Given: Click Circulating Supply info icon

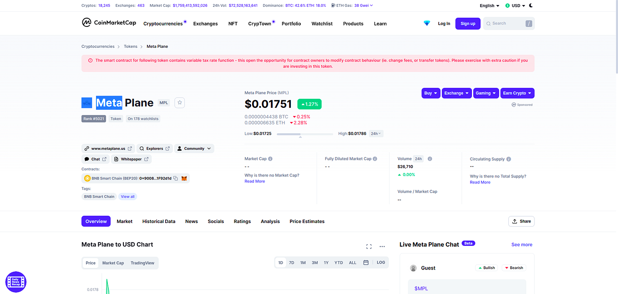Looking at the screenshot, I should pos(509,159).
